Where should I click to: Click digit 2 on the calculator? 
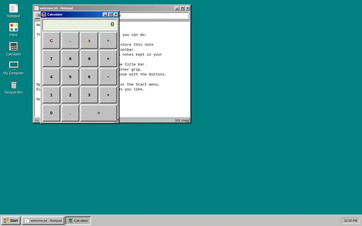pyautogui.click(x=70, y=95)
